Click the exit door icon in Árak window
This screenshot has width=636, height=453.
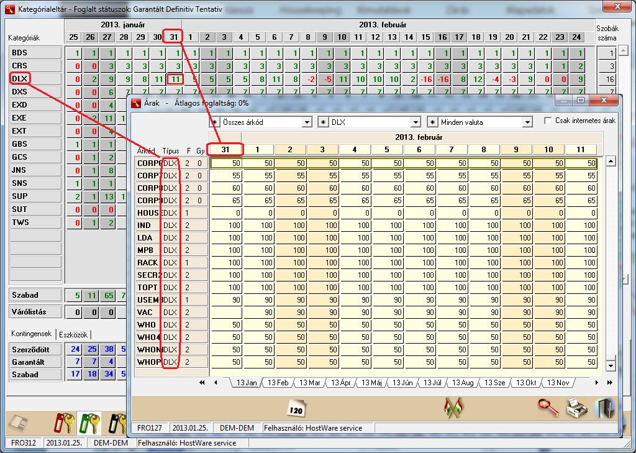coord(604,408)
